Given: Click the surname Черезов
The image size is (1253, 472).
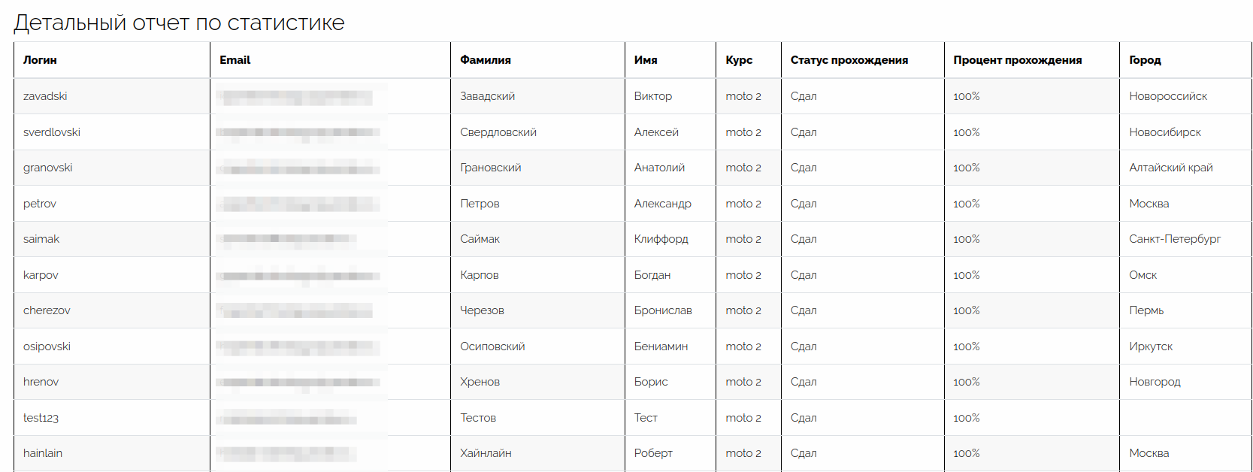Looking at the screenshot, I should point(482,310).
